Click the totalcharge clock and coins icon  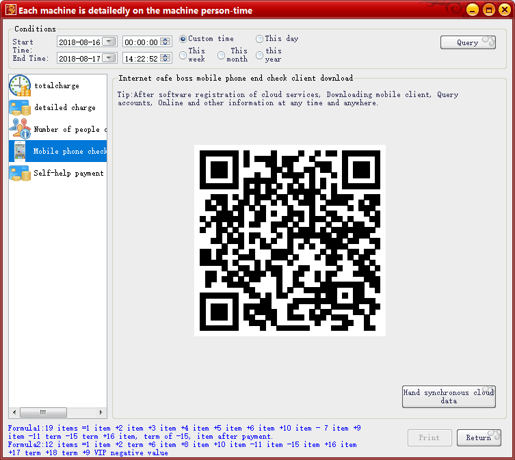click(20, 85)
